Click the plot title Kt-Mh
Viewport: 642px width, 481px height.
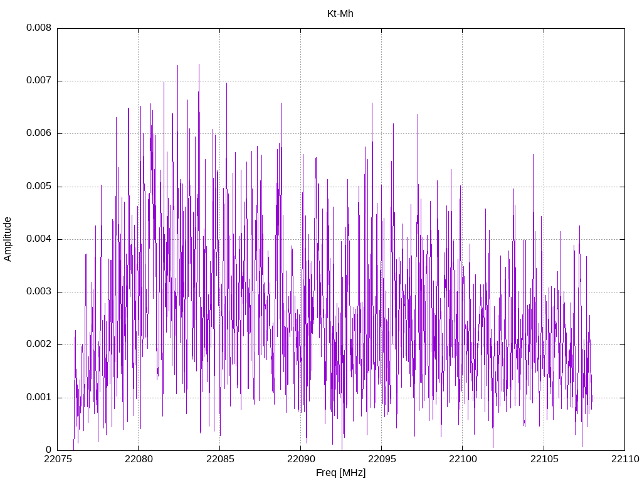(340, 14)
